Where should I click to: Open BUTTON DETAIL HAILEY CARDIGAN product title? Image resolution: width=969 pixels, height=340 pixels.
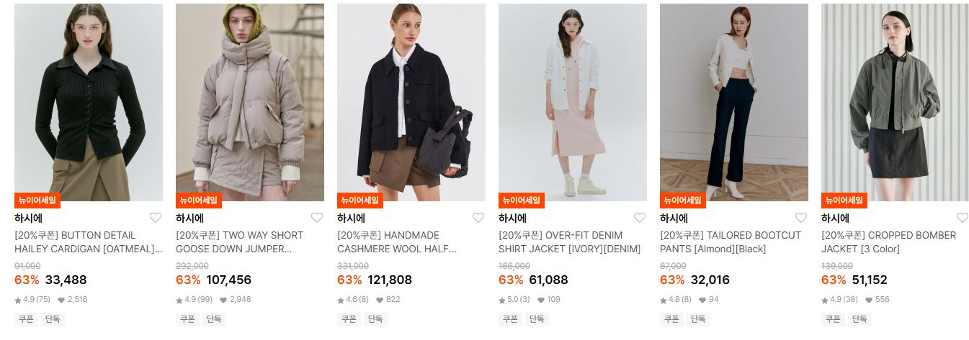point(89,242)
